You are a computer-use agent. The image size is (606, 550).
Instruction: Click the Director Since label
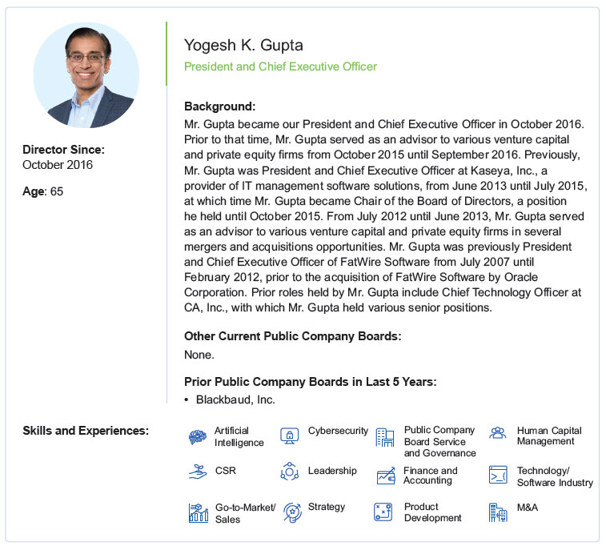pyautogui.click(x=63, y=150)
